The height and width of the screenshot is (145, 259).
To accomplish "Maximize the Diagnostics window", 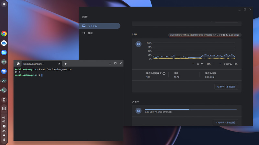I will click(245, 10).
